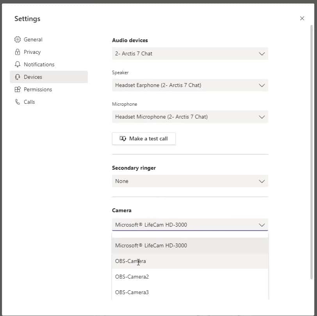Screen dimensions: 317x316
Task: Click the General gear icon
Action: 18,39
